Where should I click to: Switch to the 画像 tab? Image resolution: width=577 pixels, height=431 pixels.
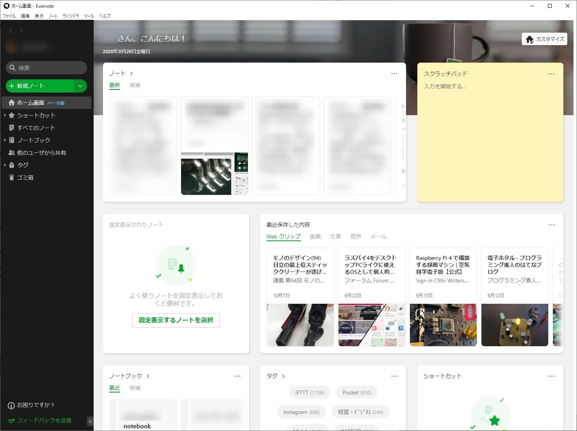pos(315,237)
